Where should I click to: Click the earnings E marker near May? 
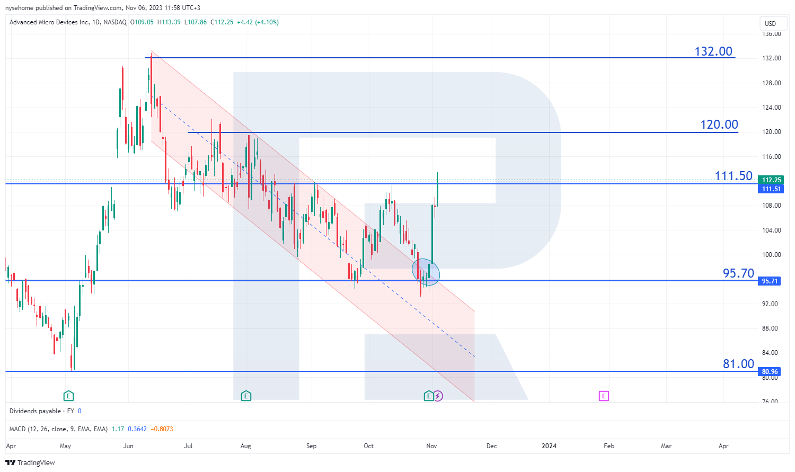point(68,396)
